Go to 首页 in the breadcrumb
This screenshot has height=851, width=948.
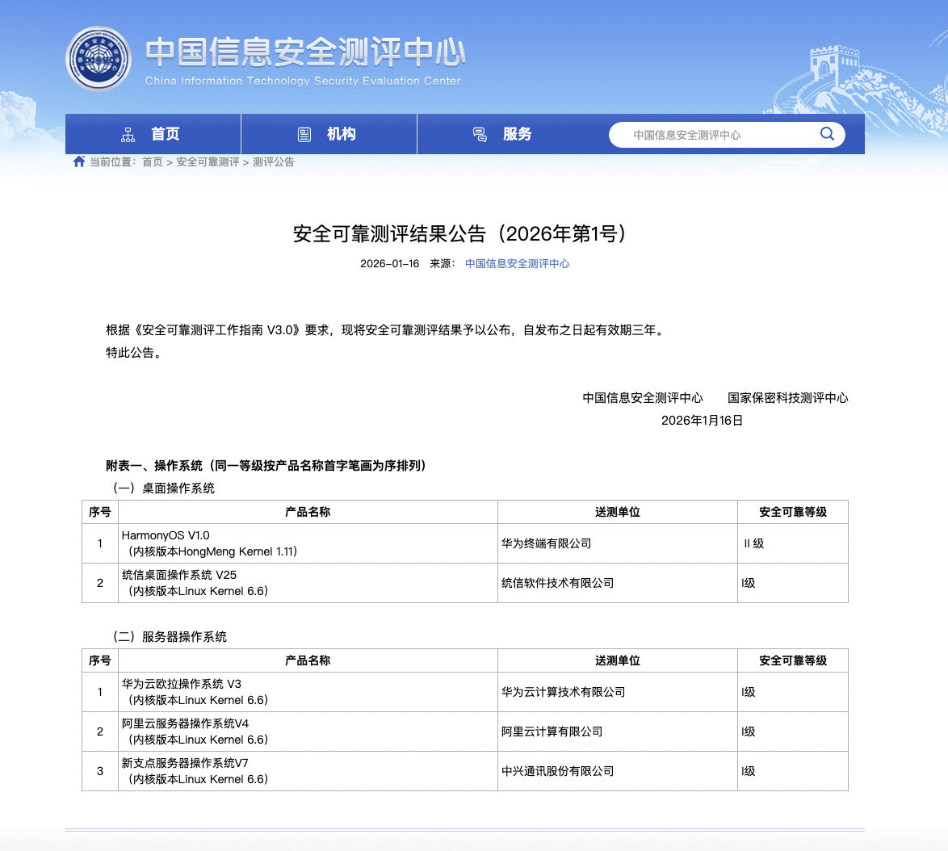coord(152,162)
